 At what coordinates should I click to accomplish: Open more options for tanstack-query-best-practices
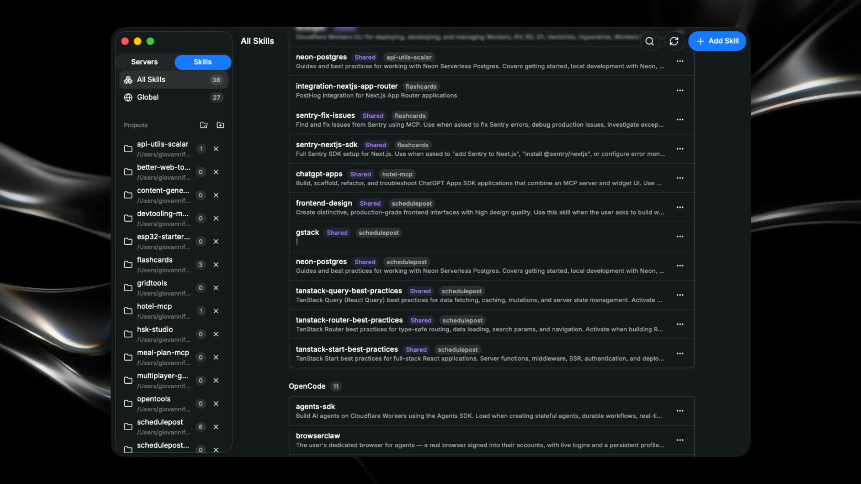tap(680, 295)
